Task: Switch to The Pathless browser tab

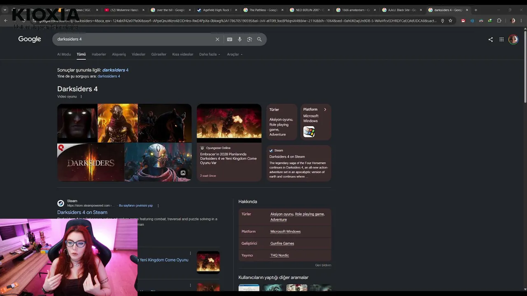Action: click(263, 10)
